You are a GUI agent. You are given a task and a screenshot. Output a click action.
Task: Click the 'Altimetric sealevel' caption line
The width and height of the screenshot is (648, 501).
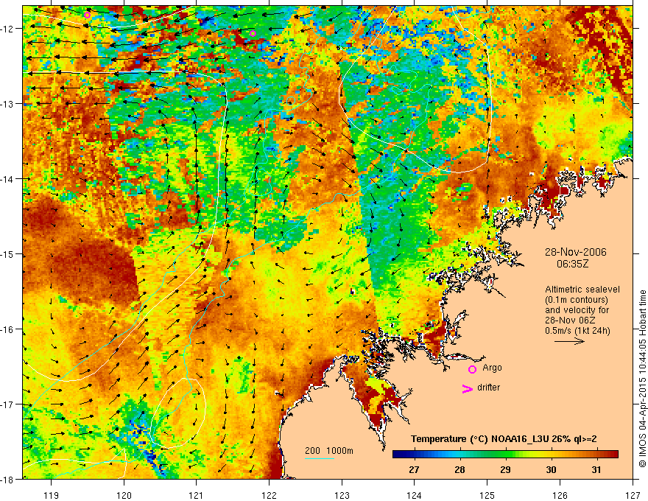[x=582, y=290]
